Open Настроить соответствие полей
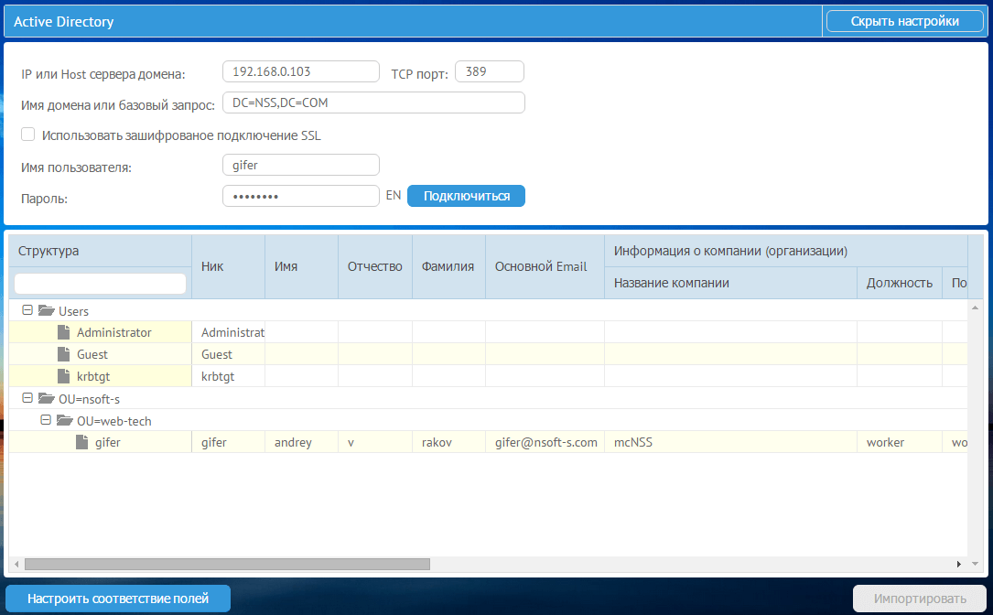Viewport: 993px width, 615px height. (x=118, y=599)
